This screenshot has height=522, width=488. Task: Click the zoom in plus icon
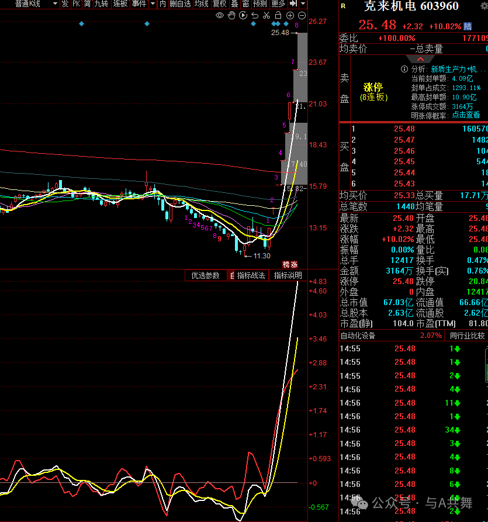[x=290, y=15]
